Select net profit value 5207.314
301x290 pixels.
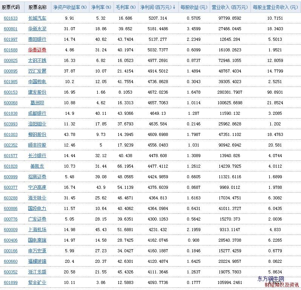click(x=158, y=18)
